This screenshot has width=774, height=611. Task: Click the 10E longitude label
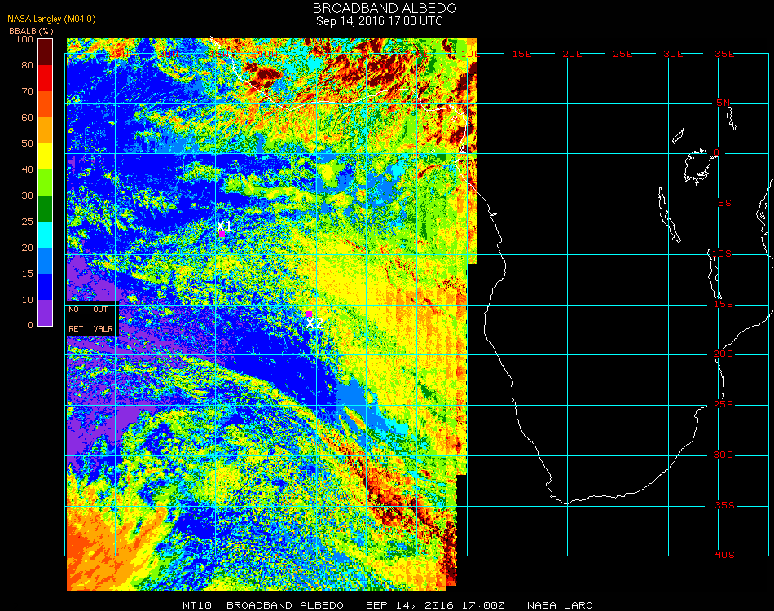coord(470,54)
